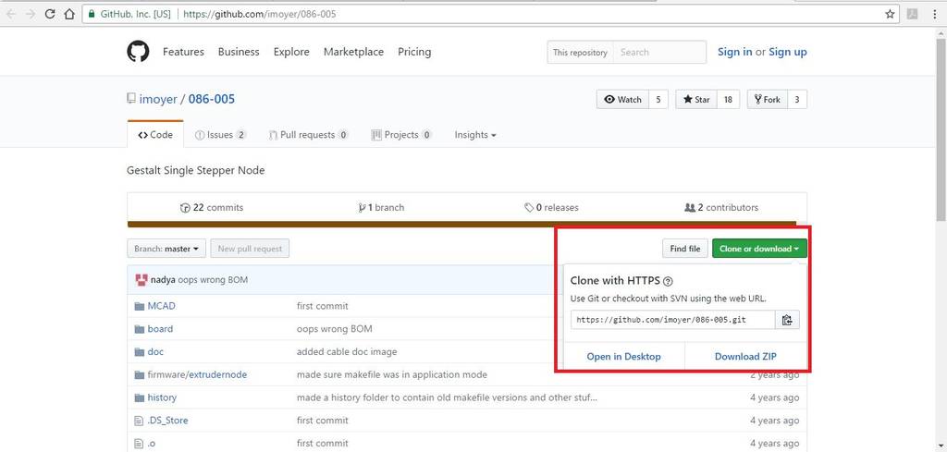Click the Sign up link
The height and width of the screenshot is (452, 947).
(x=788, y=52)
